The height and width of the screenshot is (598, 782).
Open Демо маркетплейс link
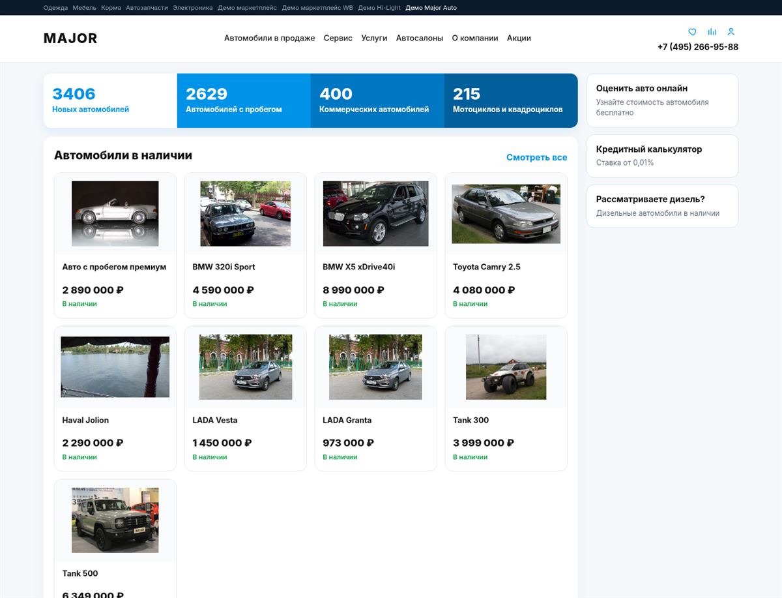point(247,8)
